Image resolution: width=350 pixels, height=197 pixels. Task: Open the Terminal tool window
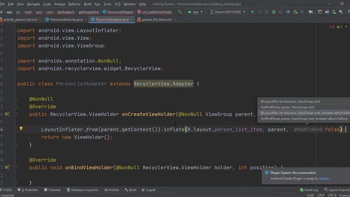[x=52, y=190]
